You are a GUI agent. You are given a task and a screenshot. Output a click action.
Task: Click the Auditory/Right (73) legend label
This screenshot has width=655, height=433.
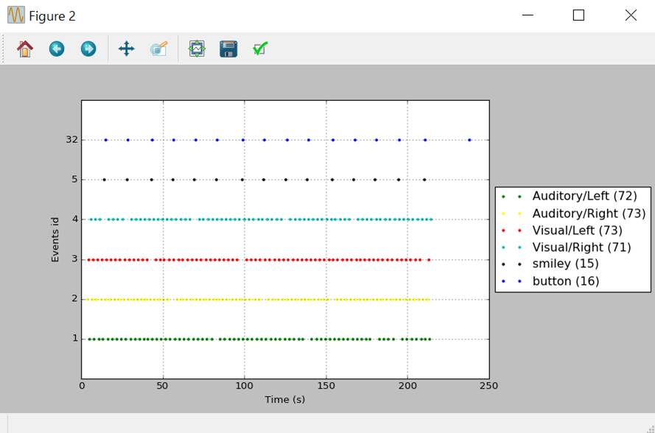589,214
